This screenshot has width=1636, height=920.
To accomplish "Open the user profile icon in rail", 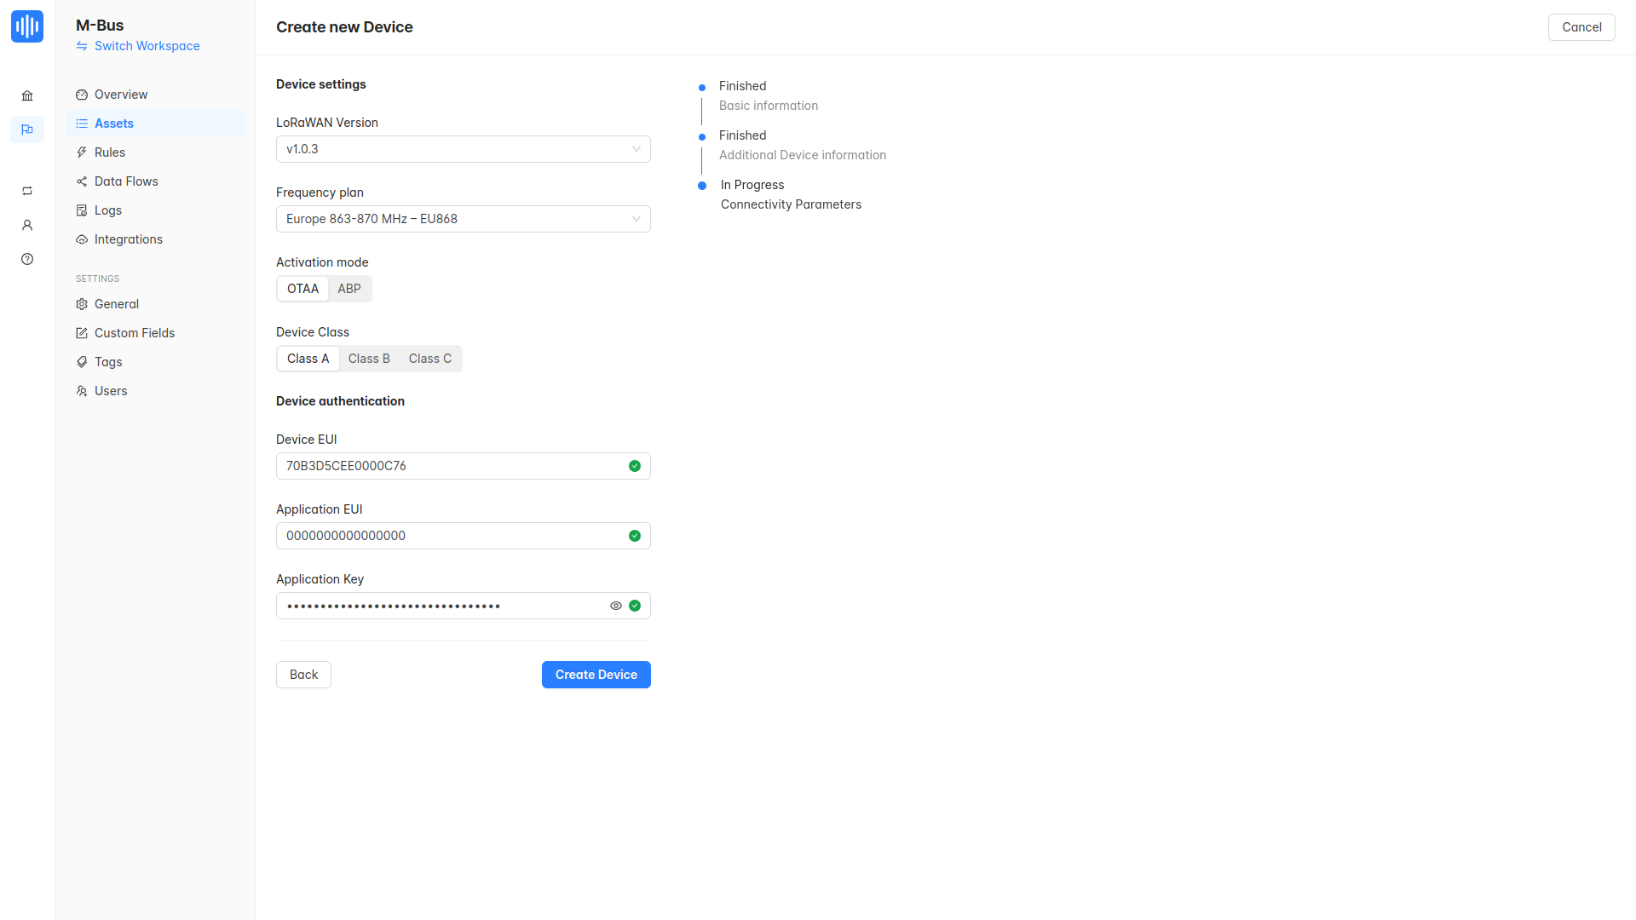I will pyautogui.click(x=27, y=225).
